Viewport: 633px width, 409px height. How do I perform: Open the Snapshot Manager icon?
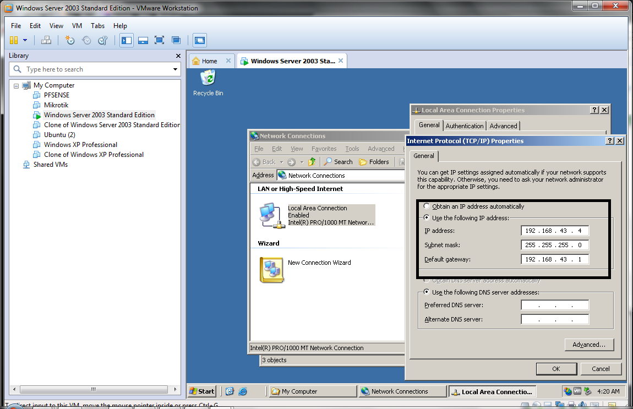(x=102, y=40)
